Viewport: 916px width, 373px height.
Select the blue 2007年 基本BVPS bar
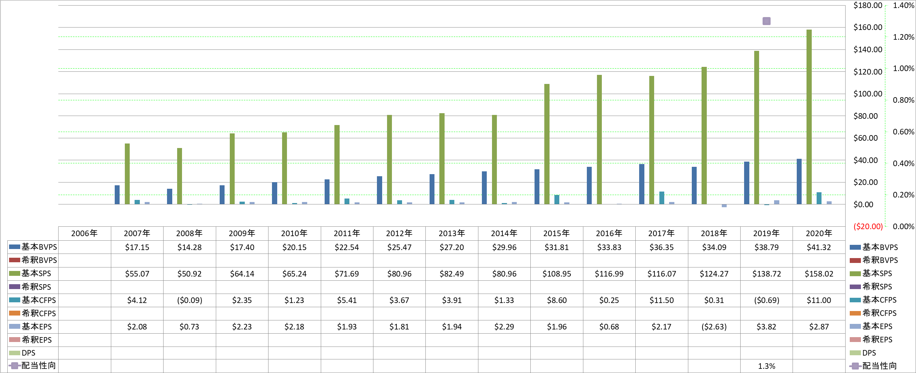[117, 195]
